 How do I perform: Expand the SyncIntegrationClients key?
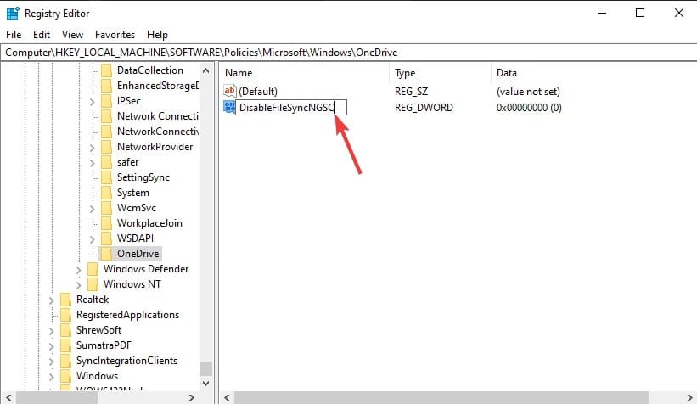51,362
